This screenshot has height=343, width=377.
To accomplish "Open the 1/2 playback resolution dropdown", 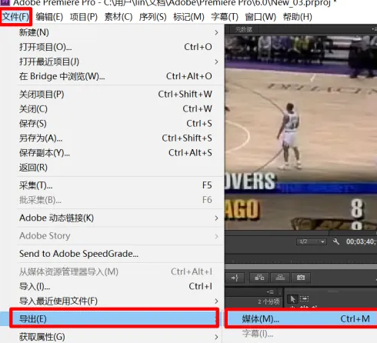I will tap(312, 241).
